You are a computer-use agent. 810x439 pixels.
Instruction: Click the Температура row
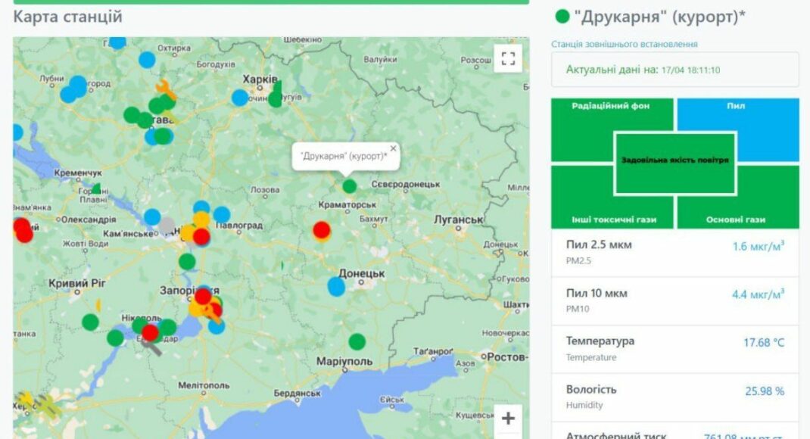point(675,349)
